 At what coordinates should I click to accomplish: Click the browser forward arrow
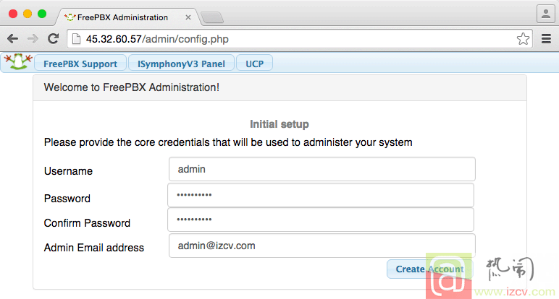33,39
